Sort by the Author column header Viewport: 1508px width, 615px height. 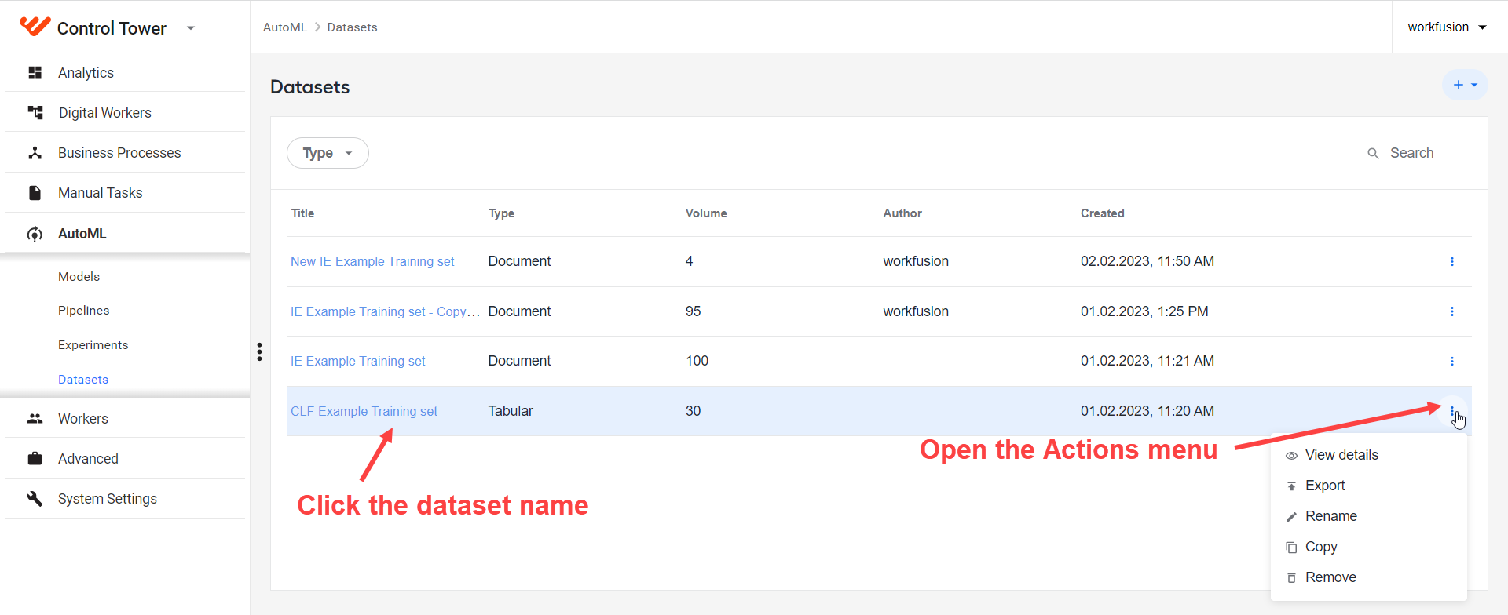coord(902,213)
